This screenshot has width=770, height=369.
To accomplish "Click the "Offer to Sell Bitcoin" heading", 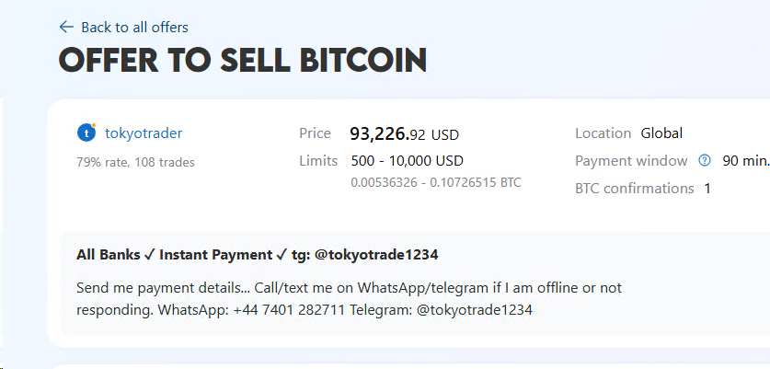I will [x=243, y=61].
